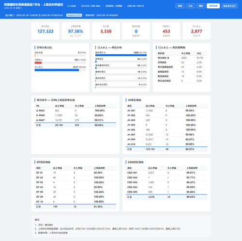This screenshot has width=242, height=241.
Task: Open the 配置 header button
Action: (180, 6)
